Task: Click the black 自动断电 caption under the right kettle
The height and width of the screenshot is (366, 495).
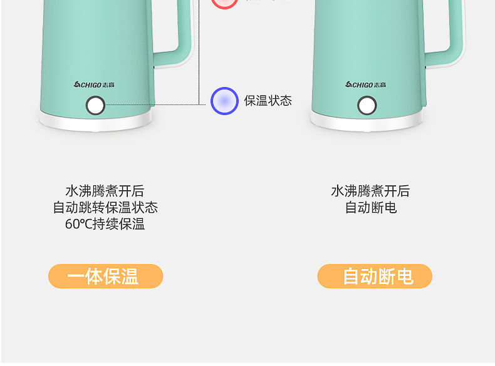Action: tap(370, 208)
